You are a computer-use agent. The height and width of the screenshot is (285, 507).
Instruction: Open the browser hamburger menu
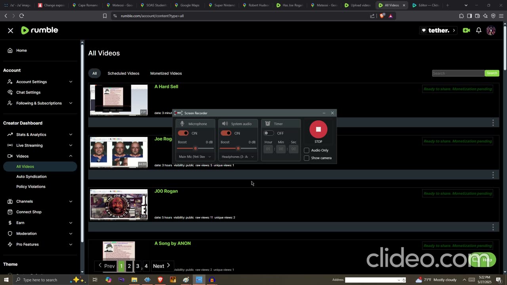point(501,16)
